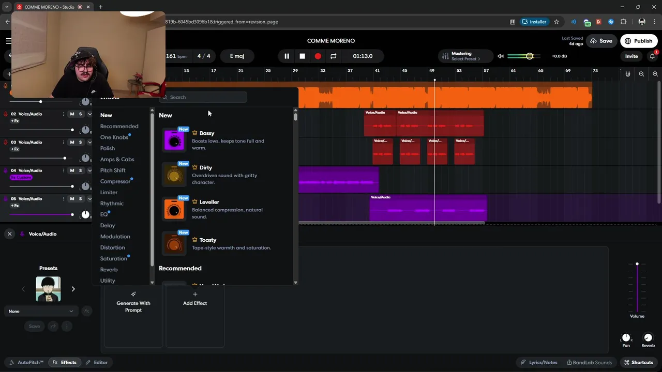Click track 04 purple microphone icon
This screenshot has width=662, height=372.
6,171
